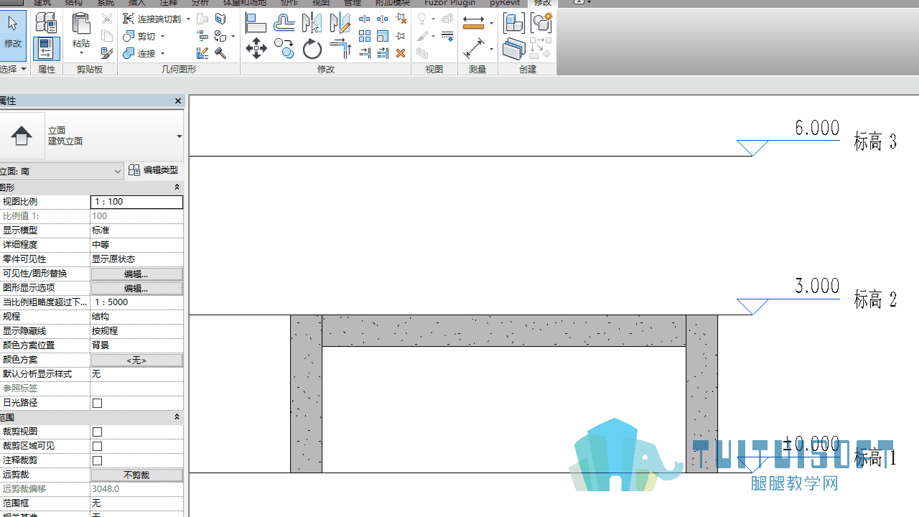919x517 pixels.
Task: Click 编辑 for 可见性/图形替换
Action: [136, 274]
